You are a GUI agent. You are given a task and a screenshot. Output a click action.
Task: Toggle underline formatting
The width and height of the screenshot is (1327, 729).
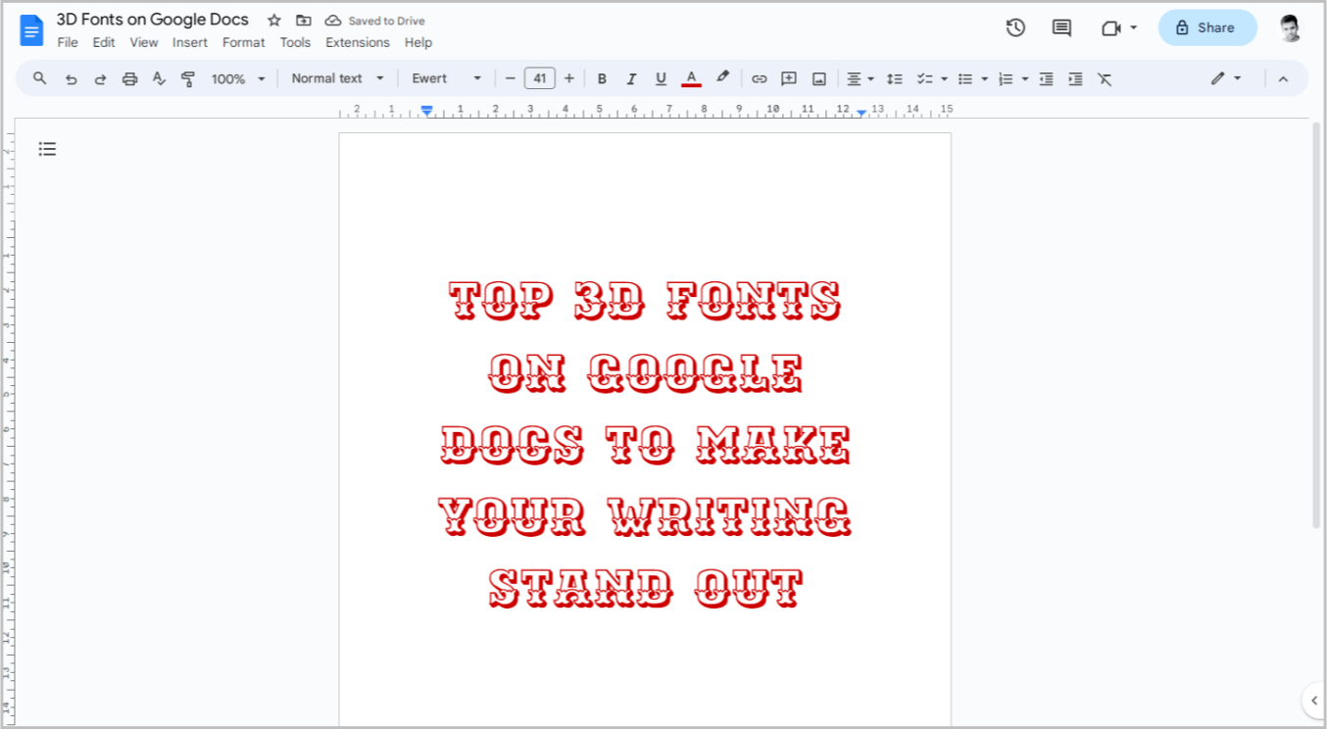tap(661, 79)
